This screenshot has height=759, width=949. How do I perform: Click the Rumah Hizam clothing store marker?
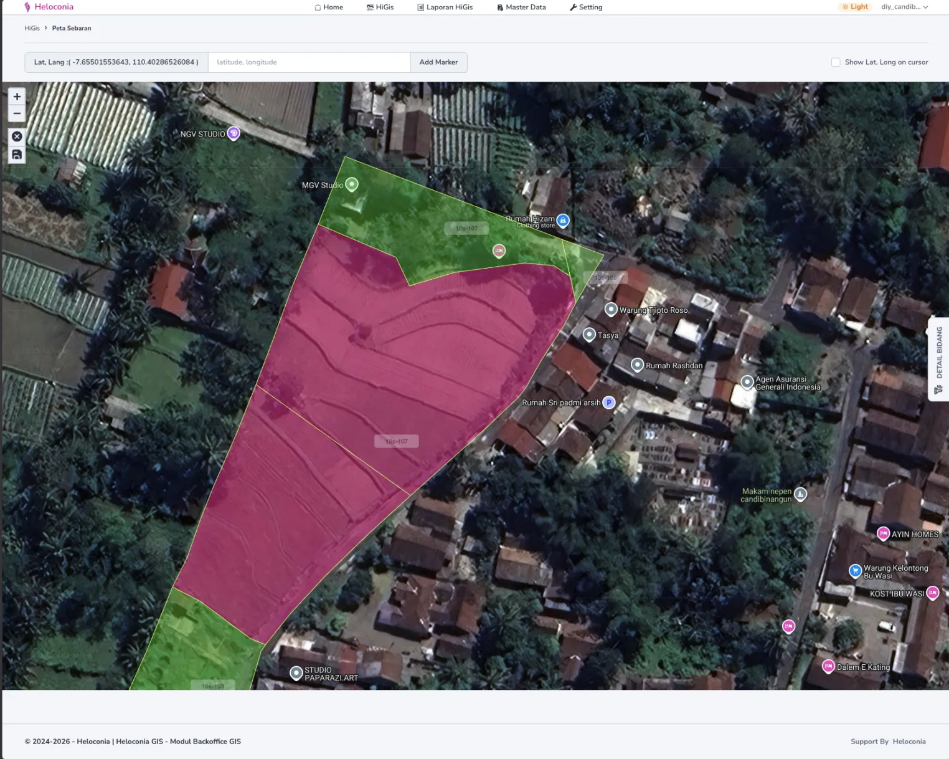click(563, 220)
